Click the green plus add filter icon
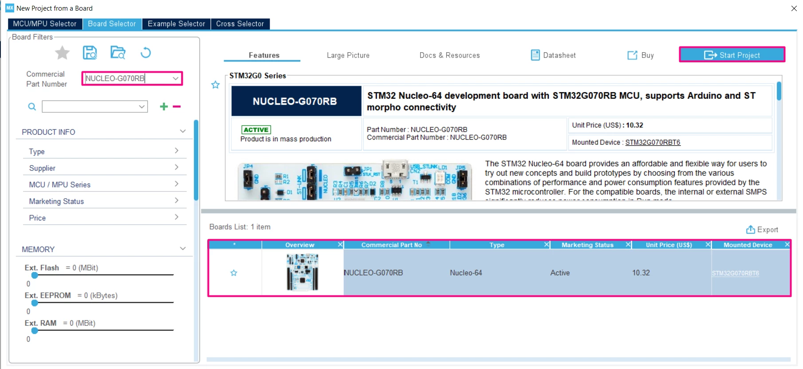Viewport: 803px width, 369px height. pos(164,106)
